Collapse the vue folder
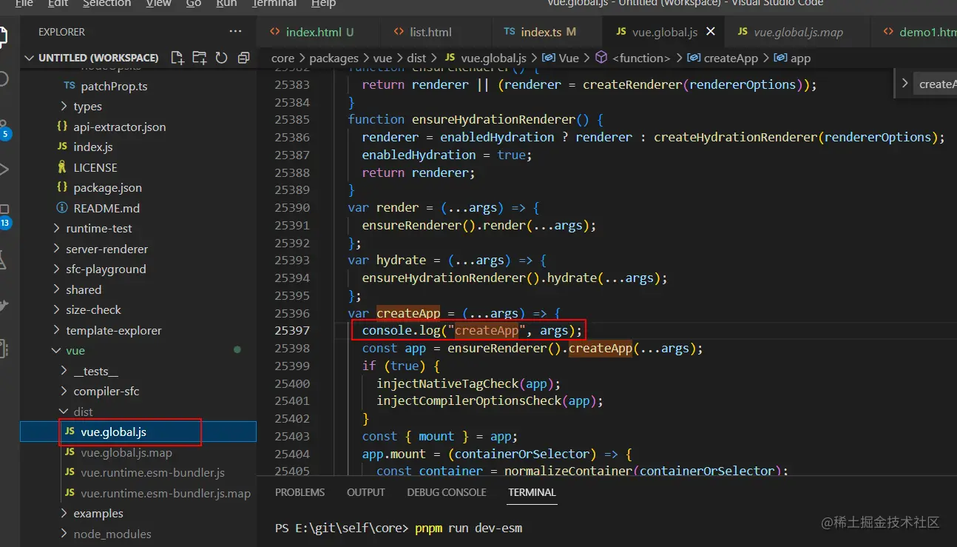957x547 pixels. 75,351
